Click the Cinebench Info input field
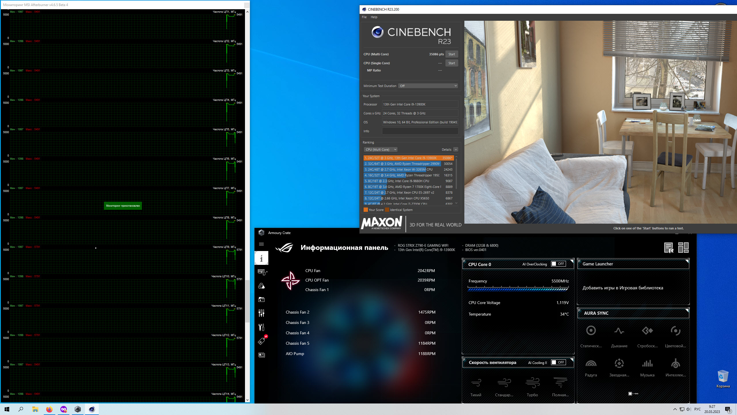Image resolution: width=737 pixels, height=415 pixels. (420, 131)
